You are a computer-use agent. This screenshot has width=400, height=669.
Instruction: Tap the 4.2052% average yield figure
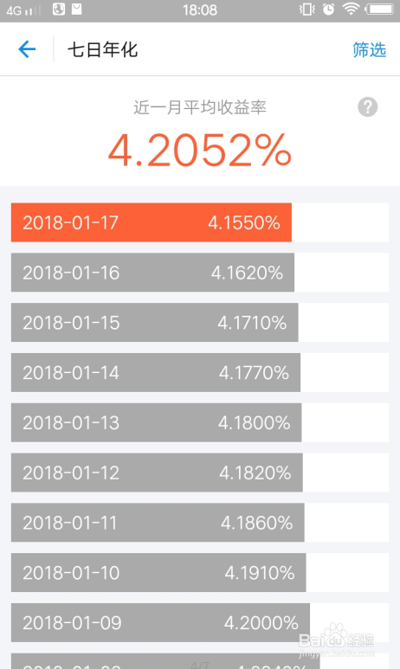pos(200,151)
